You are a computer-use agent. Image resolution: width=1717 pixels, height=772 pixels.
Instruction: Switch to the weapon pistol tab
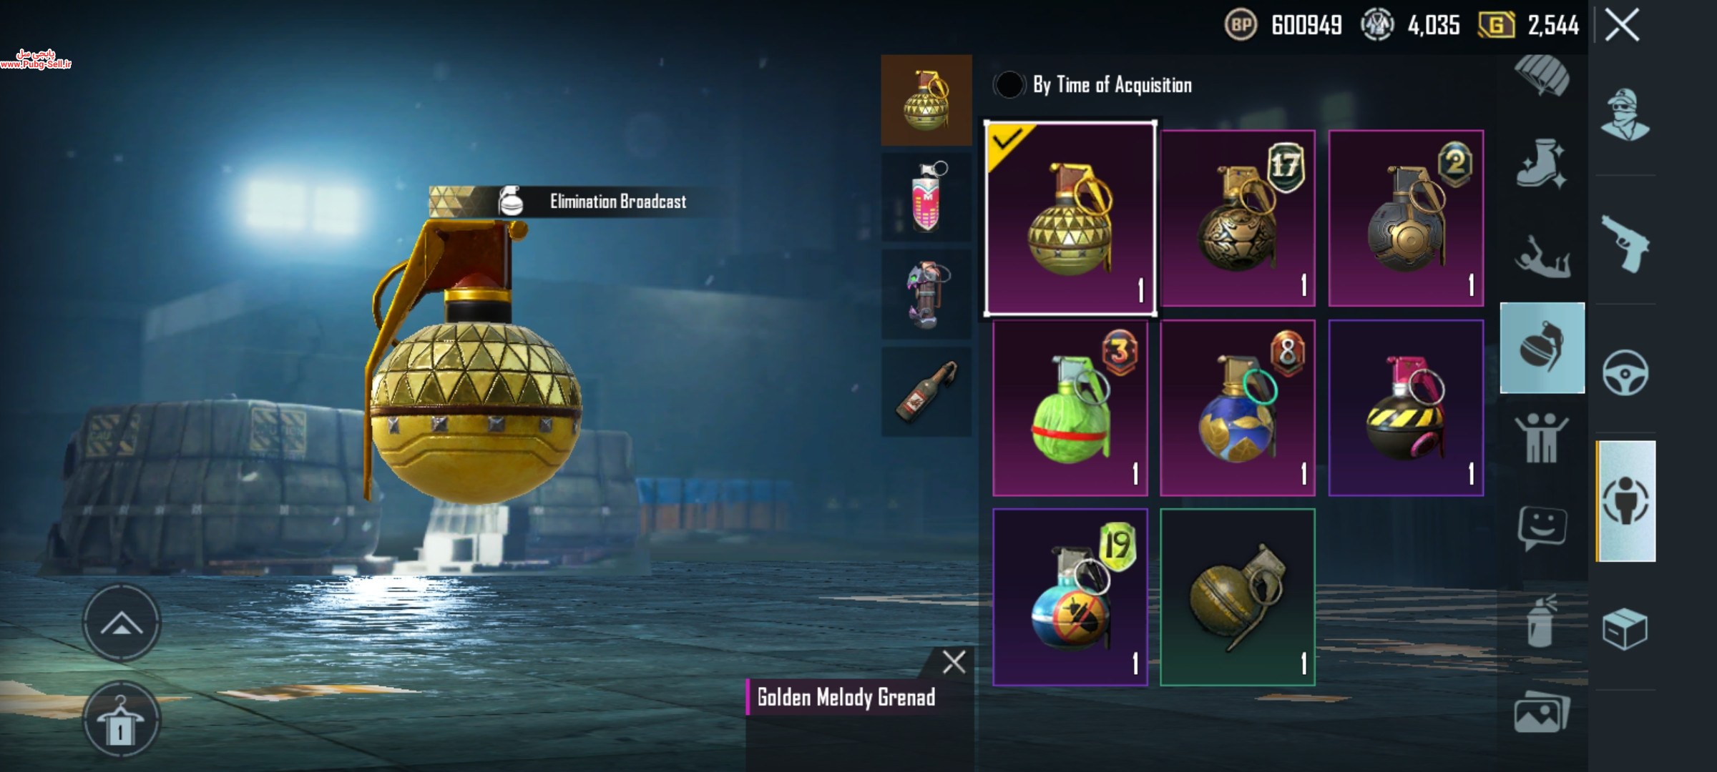click(x=1625, y=243)
